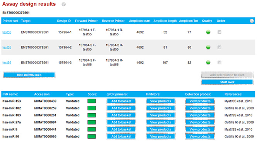This screenshot has height=141, width=257.
Task: Click green score box for hsa-miR-183
Action: 92,115
